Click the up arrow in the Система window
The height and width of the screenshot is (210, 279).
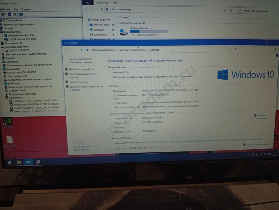click(82, 50)
